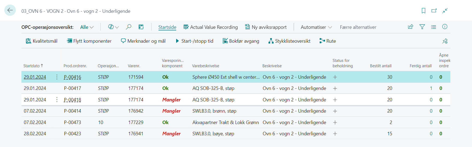Click the bookmark icon
This screenshot has height=147, width=472.
click(x=424, y=11)
